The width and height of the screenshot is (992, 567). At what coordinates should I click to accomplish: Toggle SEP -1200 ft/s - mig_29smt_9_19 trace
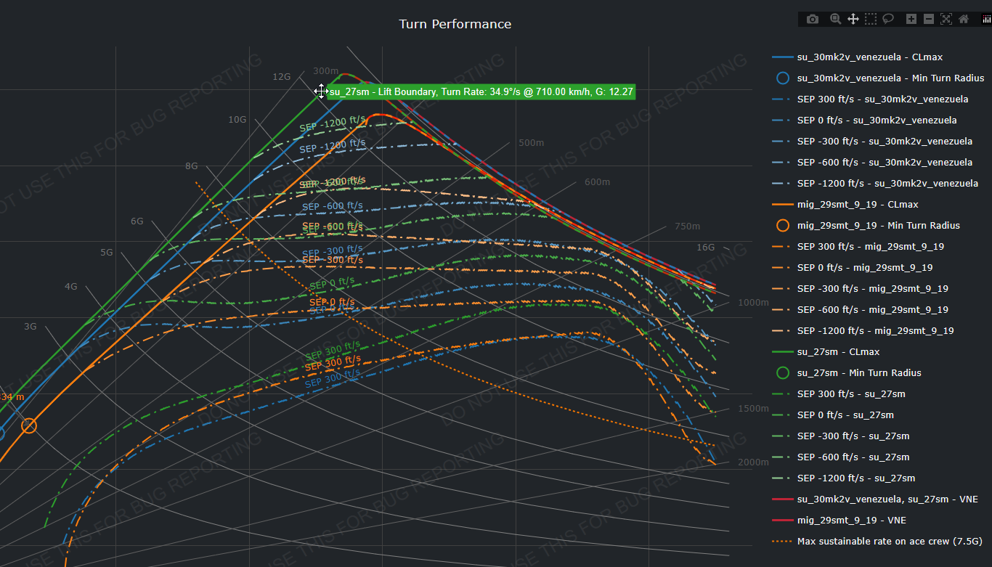click(x=875, y=331)
